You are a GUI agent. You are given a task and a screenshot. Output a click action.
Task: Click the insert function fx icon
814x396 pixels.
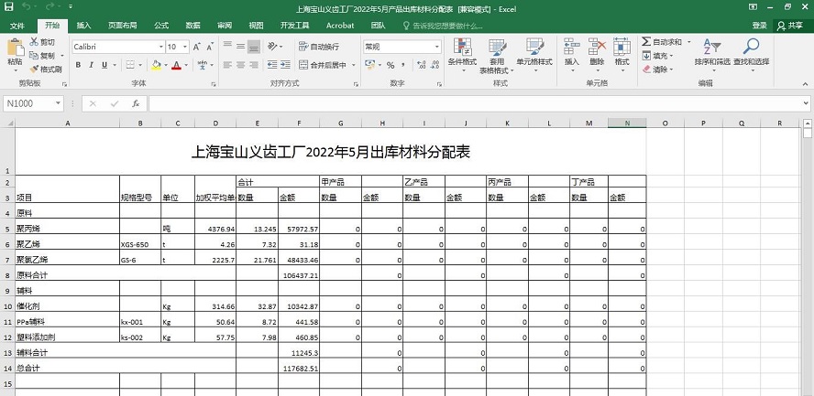pos(136,103)
